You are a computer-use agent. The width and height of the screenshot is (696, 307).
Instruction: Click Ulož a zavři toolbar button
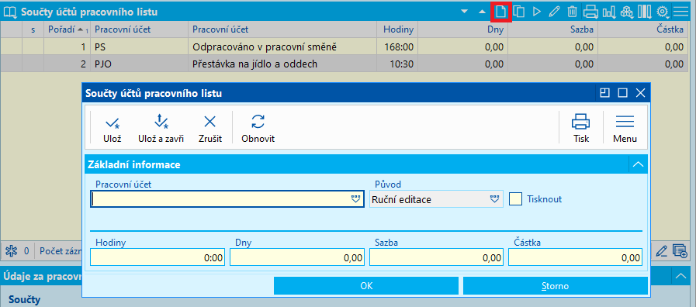point(161,128)
